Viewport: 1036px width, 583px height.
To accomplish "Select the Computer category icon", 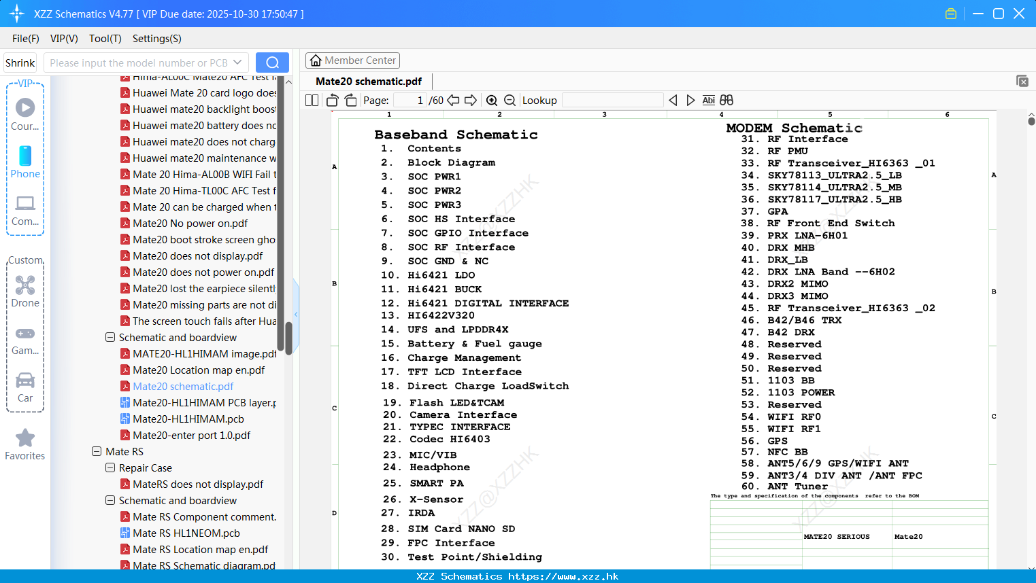I will pyautogui.click(x=25, y=210).
